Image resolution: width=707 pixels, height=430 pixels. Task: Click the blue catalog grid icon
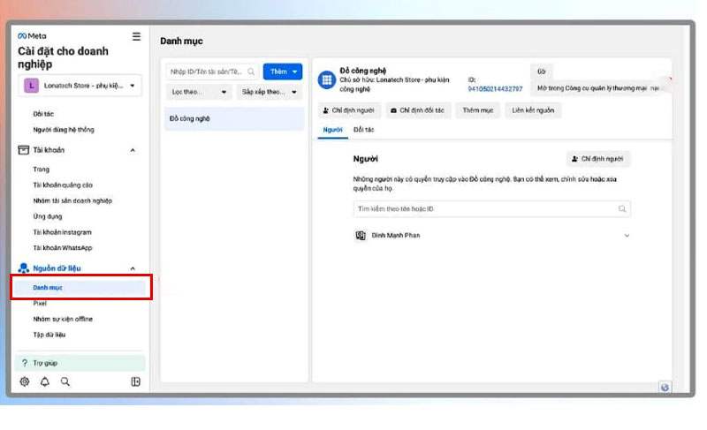(x=326, y=79)
